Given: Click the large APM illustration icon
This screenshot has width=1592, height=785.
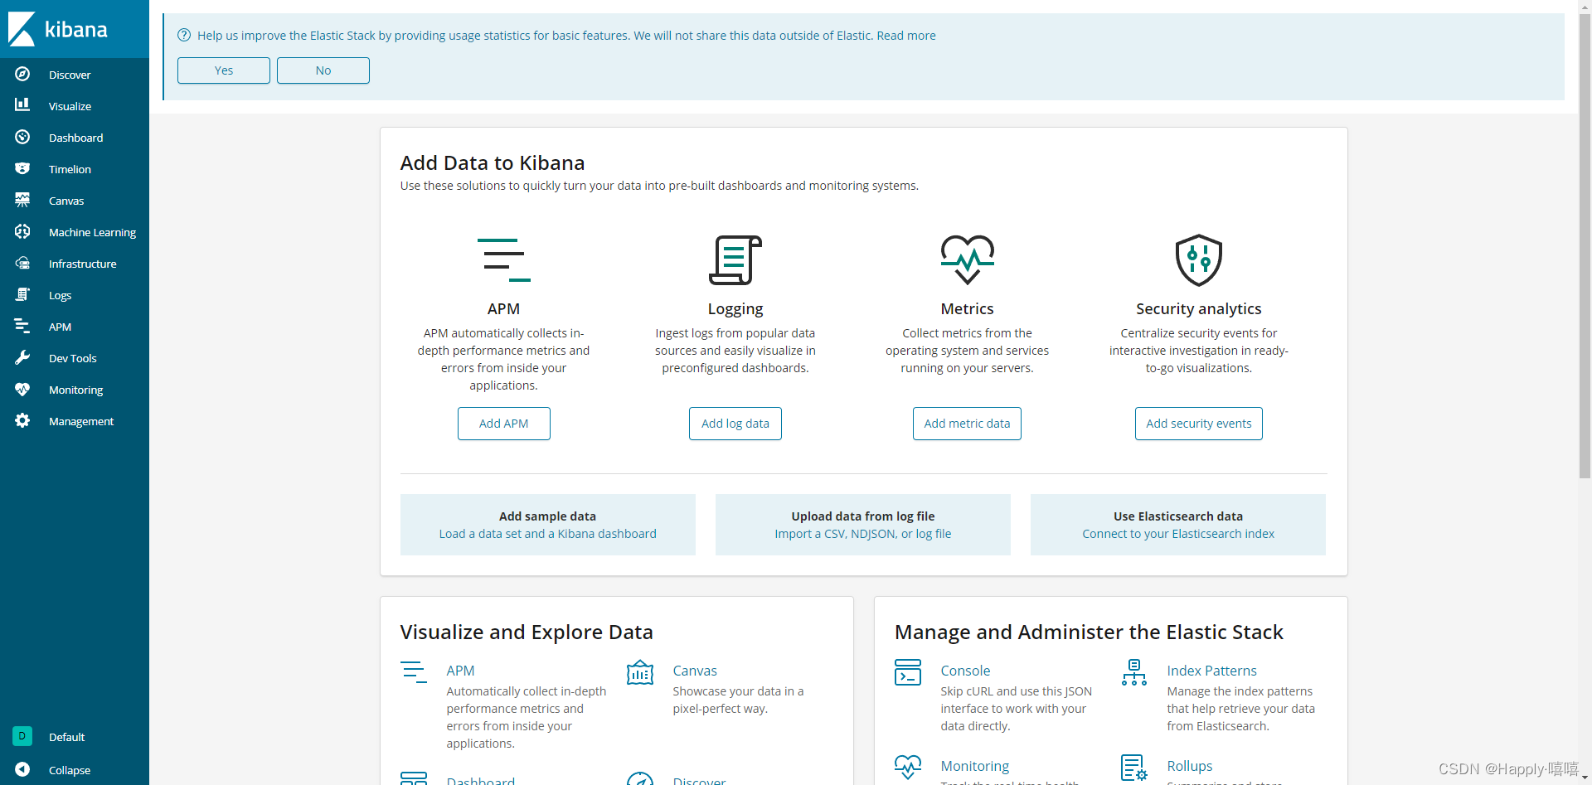Looking at the screenshot, I should click(503, 259).
